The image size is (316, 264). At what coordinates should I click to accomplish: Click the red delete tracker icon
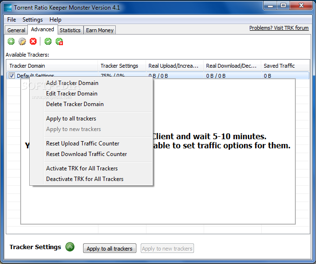coord(33,41)
